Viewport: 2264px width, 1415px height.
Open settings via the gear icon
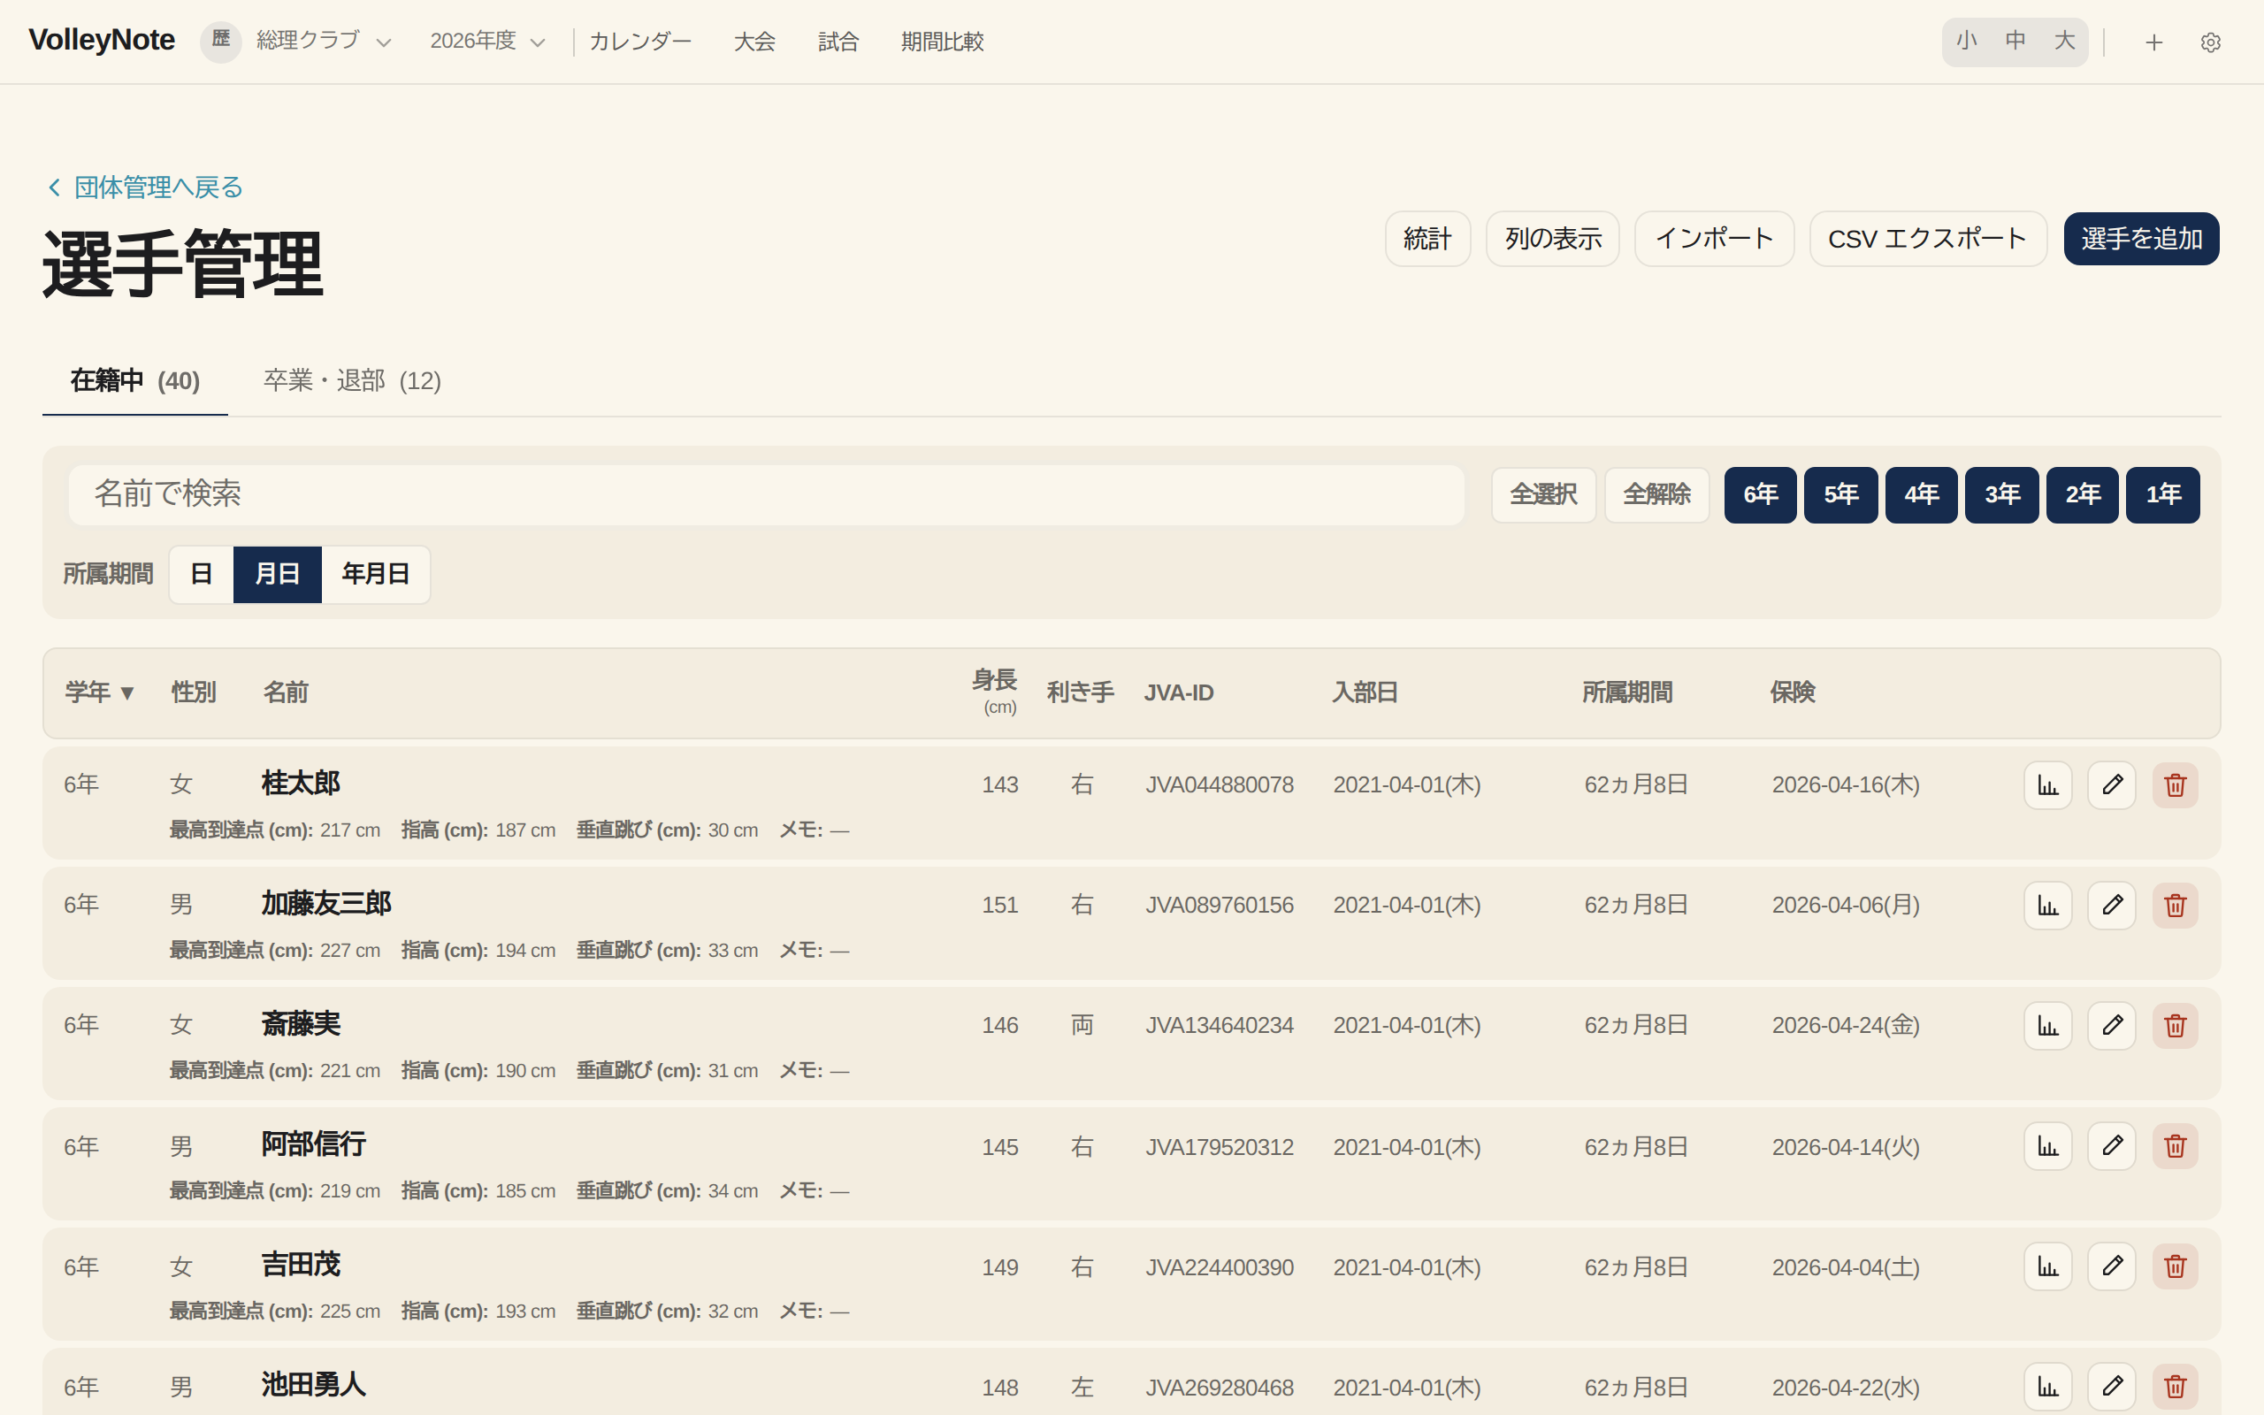coord(2210,42)
